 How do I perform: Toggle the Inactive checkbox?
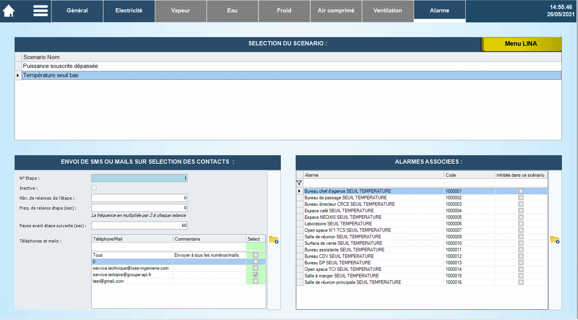(x=94, y=188)
